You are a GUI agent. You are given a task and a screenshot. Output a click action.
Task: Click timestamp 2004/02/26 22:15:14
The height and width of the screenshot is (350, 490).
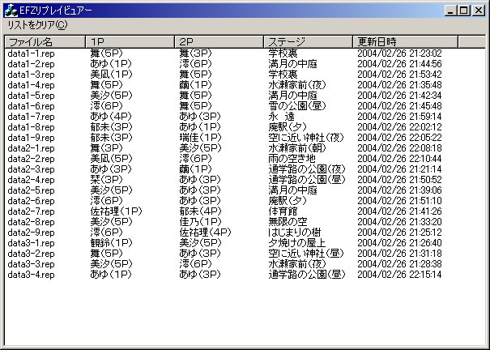(399, 275)
